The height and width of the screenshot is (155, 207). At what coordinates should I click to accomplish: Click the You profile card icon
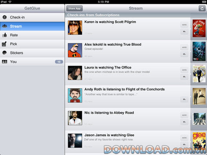click(x=4, y=62)
